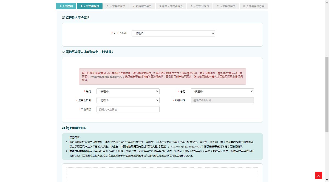This screenshot has height=182, width=329.
Task: Click the 毕业时间 date field
Action: pos(222,100)
